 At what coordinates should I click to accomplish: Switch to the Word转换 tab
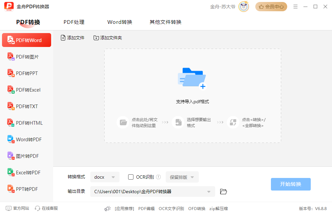tap(120, 22)
